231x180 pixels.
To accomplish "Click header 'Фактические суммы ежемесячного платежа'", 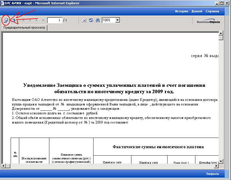I will pos(158,147).
